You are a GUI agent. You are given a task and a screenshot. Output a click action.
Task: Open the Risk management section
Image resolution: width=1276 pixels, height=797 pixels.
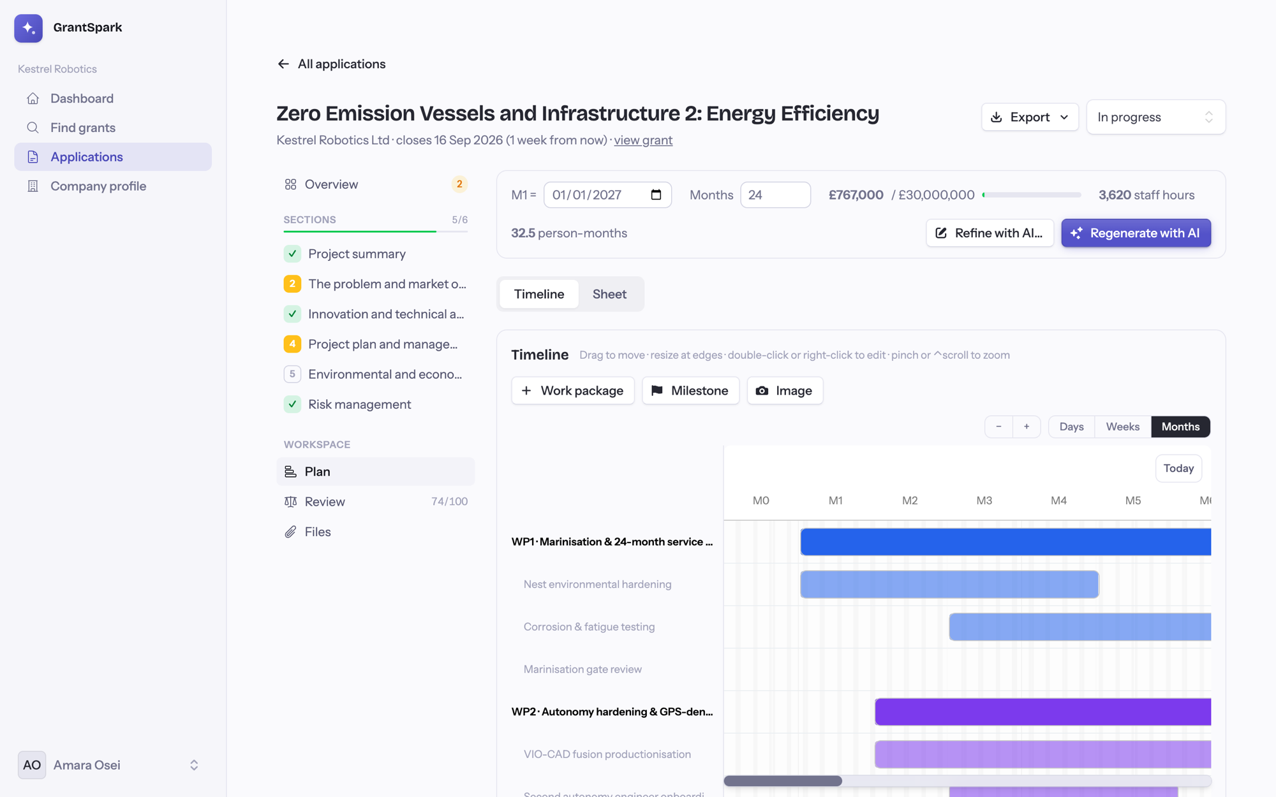click(x=376, y=404)
